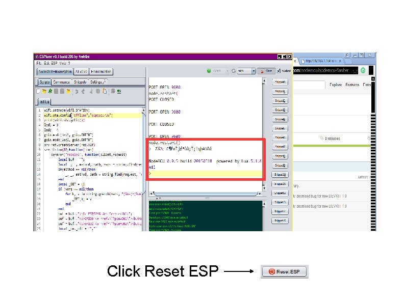Open the View menu
This screenshot has height=303, width=405.
tap(63, 63)
